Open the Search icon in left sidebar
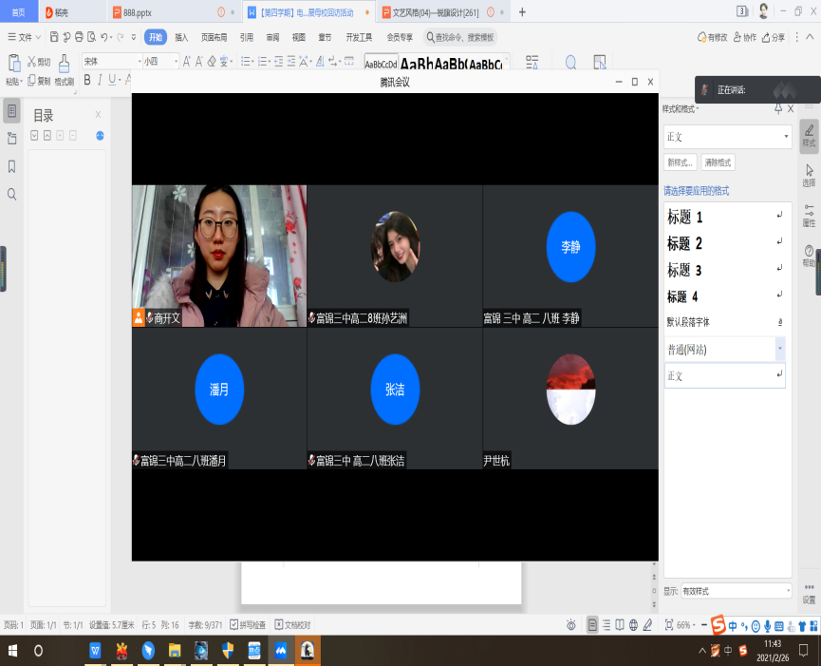The width and height of the screenshot is (821, 666). coord(12,195)
